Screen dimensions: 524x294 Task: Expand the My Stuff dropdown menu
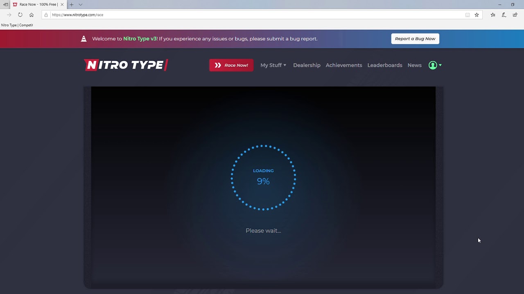pos(273,65)
